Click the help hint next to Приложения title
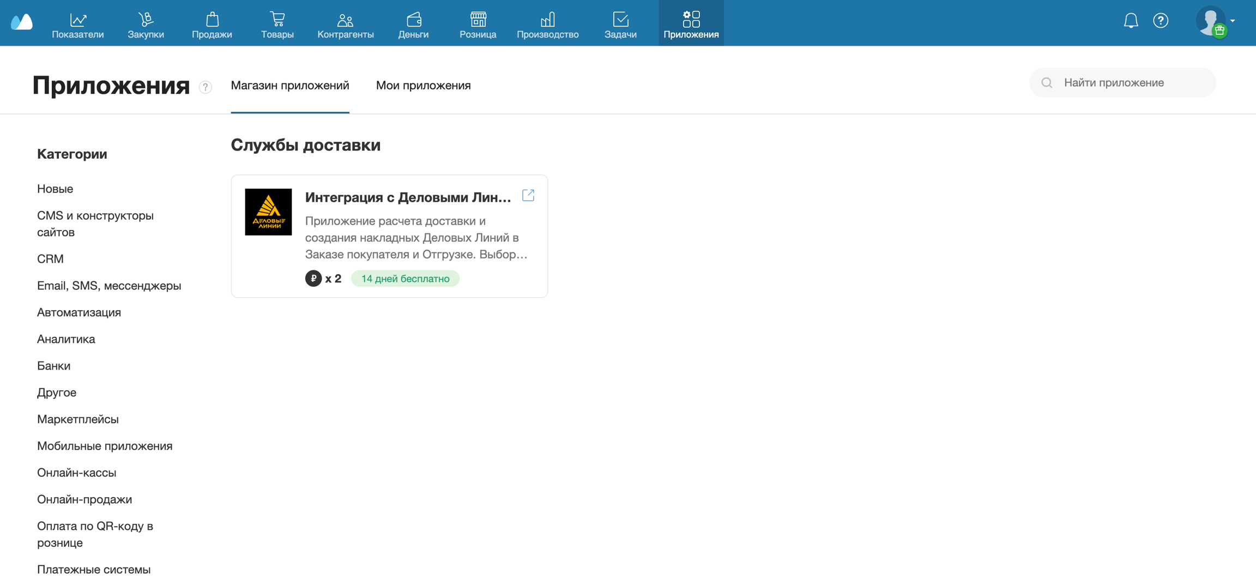Viewport: 1256px width, 586px height. 206,87
